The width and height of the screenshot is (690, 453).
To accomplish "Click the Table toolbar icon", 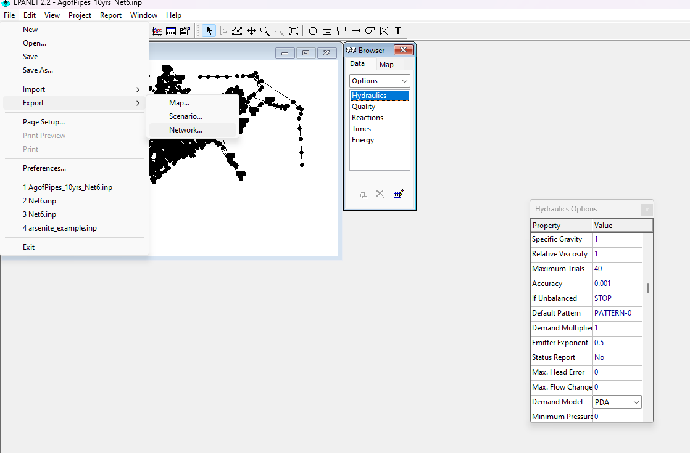I will click(x=171, y=31).
